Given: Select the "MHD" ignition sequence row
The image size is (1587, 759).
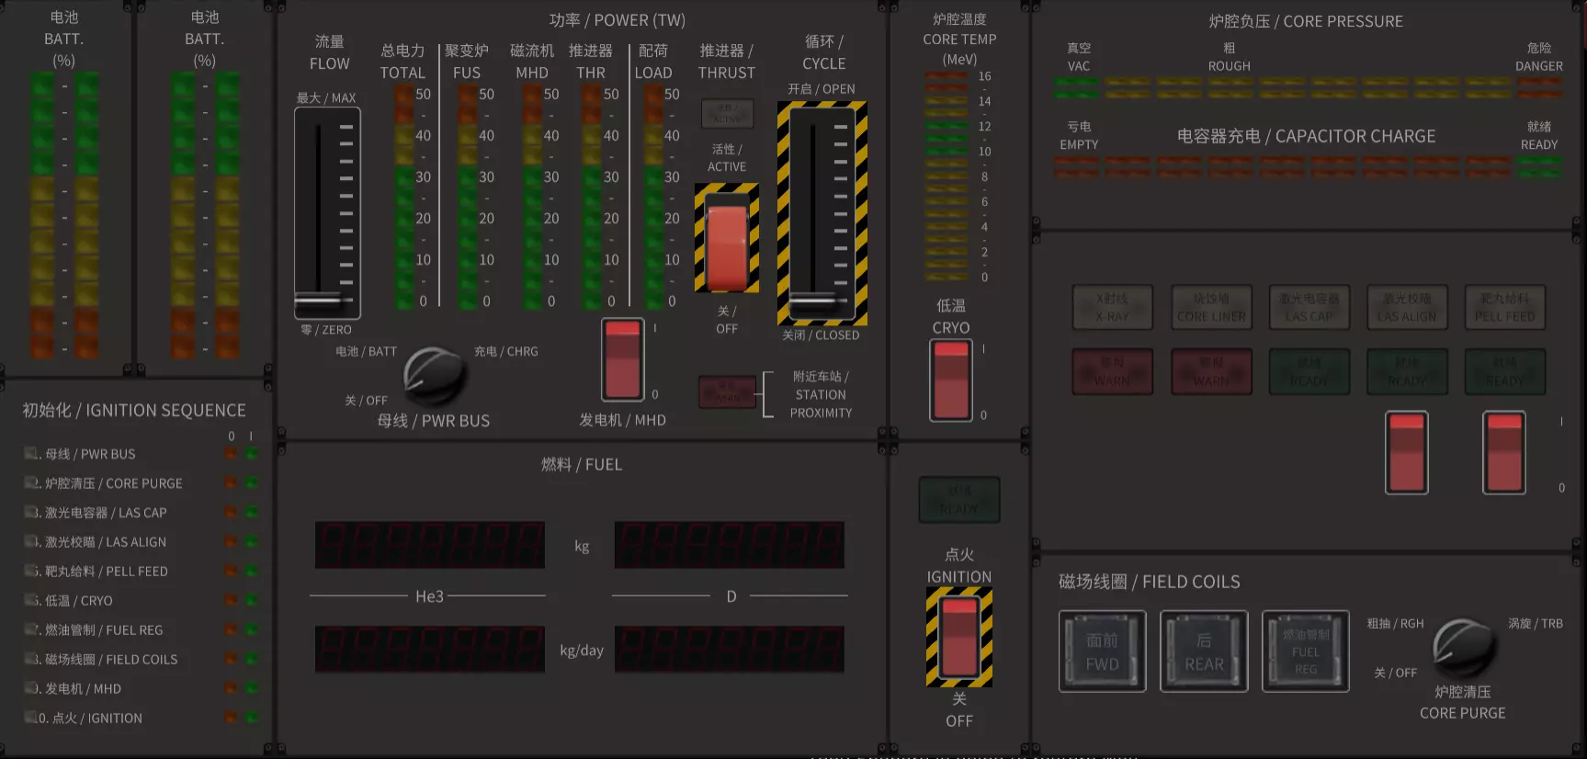Looking at the screenshot, I should pos(141,689).
